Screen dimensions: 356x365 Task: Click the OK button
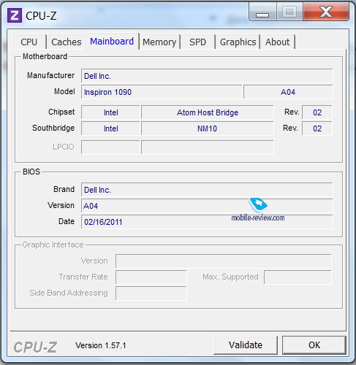point(314,345)
